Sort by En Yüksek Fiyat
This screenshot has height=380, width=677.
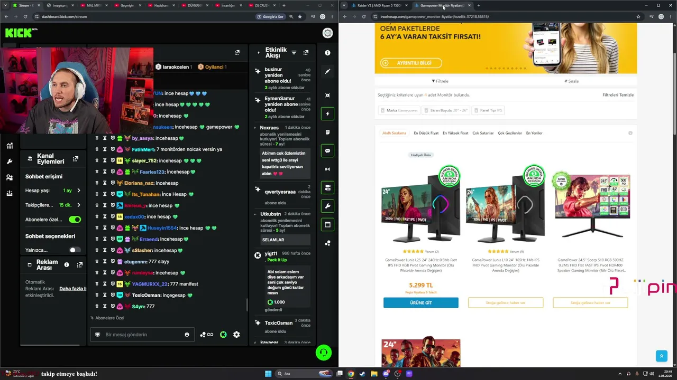tap(455, 133)
